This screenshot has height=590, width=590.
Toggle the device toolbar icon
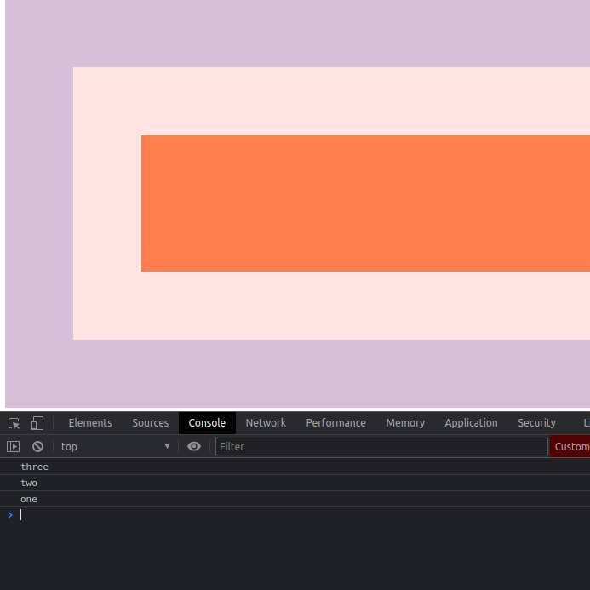37,423
